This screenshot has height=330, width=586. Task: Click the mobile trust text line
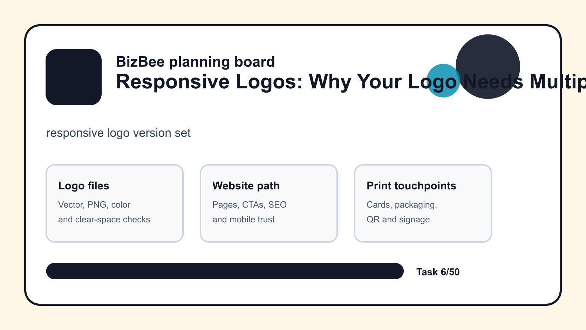pos(244,220)
